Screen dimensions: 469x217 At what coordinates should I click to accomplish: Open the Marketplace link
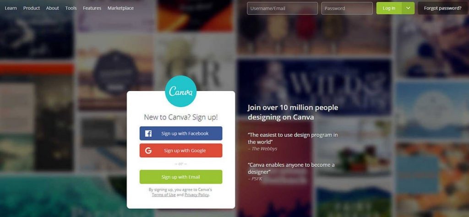click(120, 8)
